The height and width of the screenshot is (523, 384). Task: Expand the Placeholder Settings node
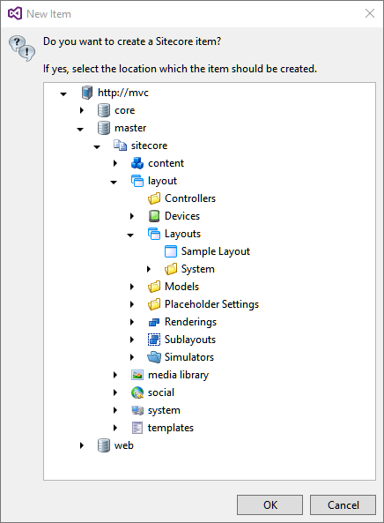[x=132, y=304]
